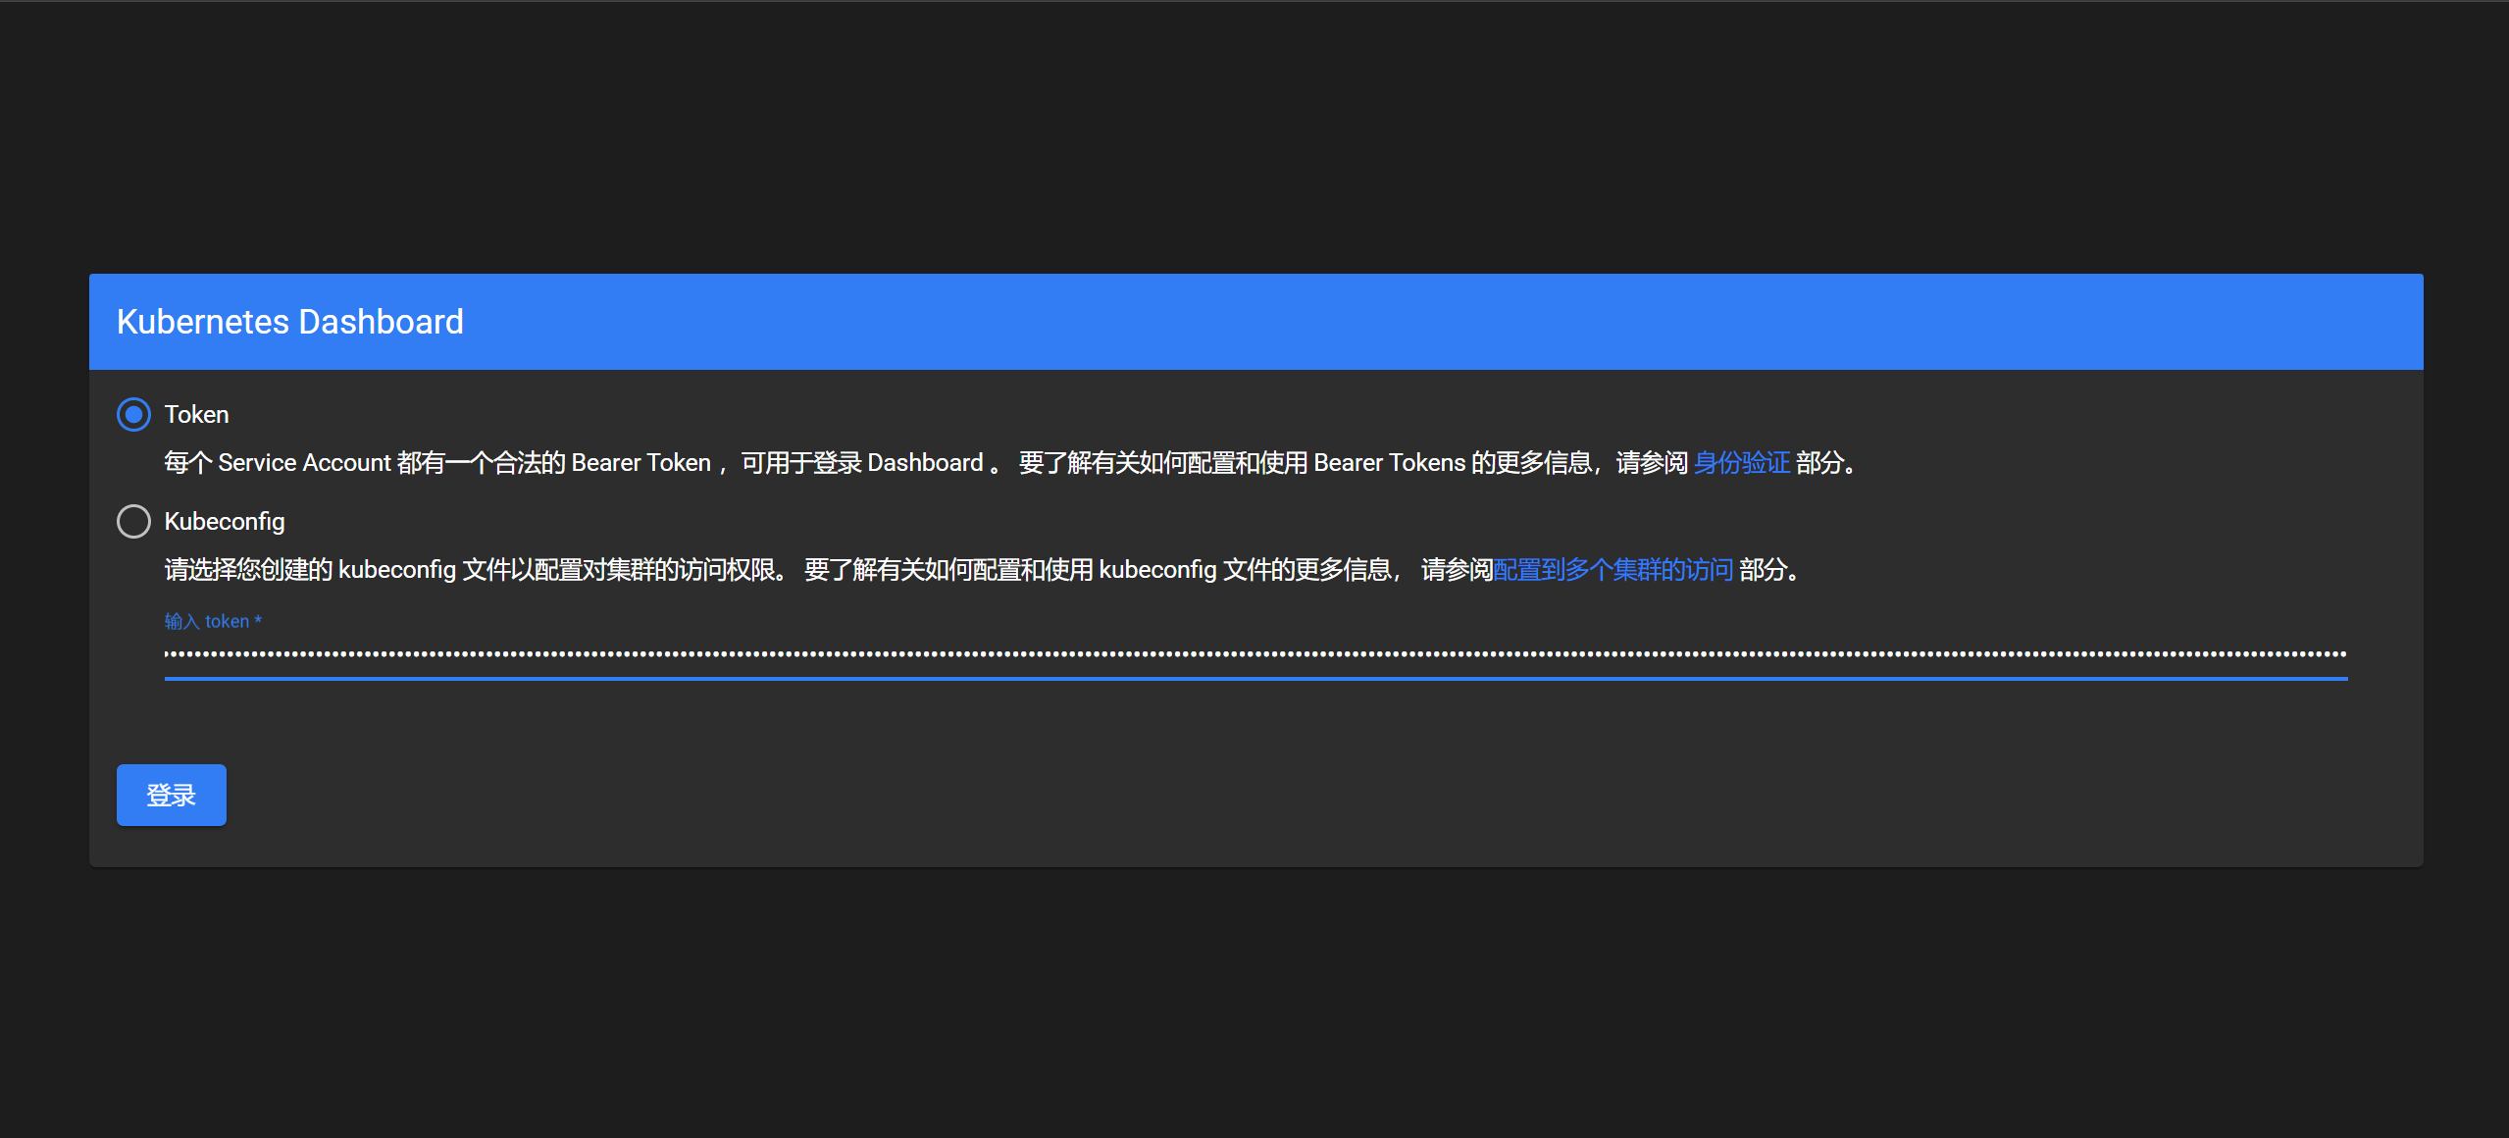Click the blue underline beneath token field

point(1254,678)
